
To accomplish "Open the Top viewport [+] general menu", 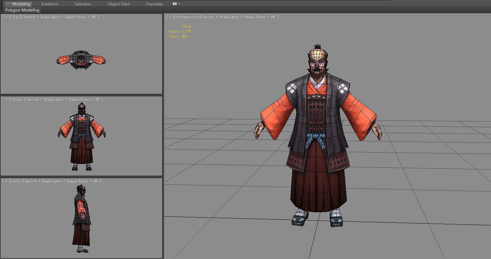I will pos(6,17).
